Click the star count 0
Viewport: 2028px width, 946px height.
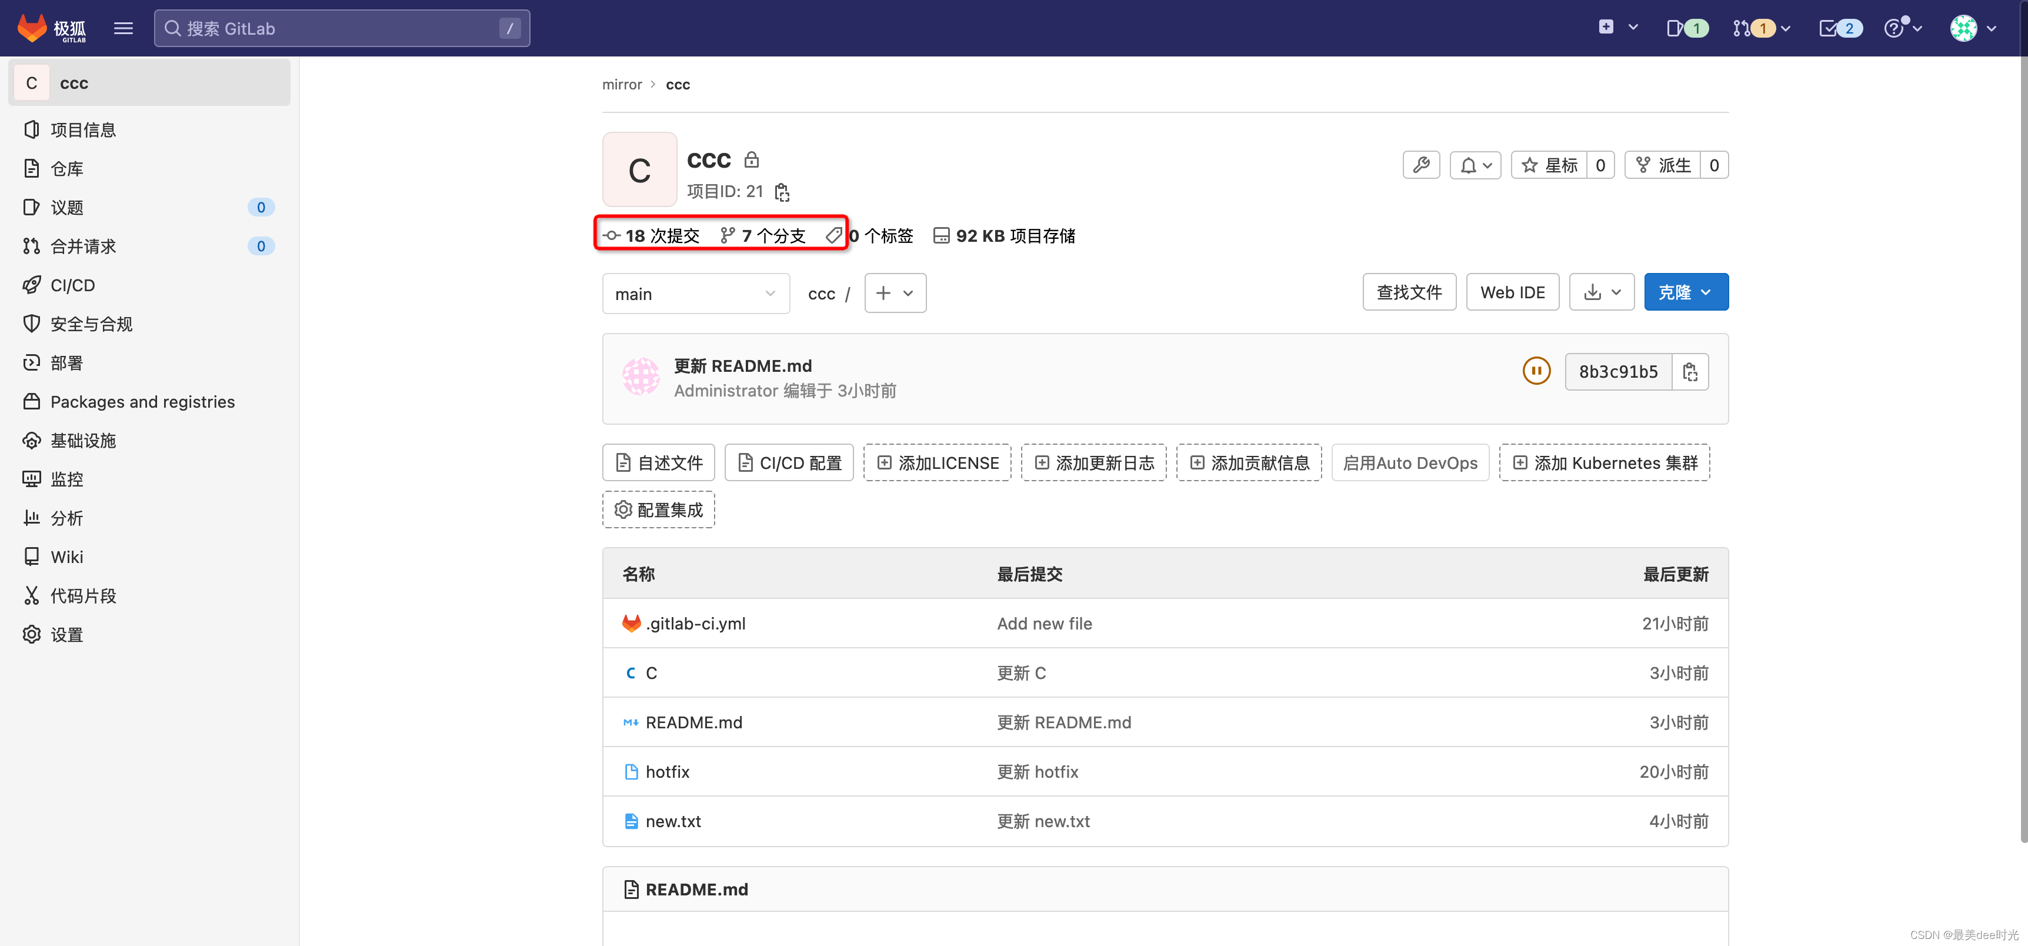[x=1600, y=165]
